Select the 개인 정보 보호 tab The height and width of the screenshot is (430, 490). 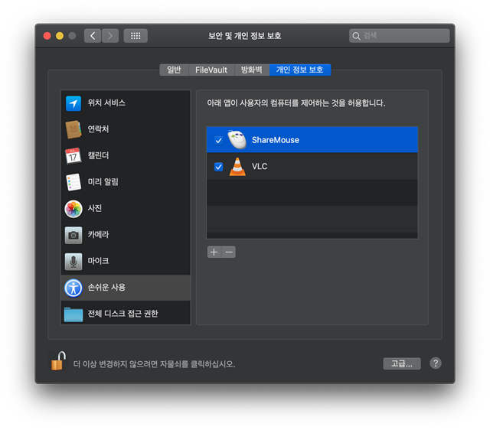click(x=299, y=70)
